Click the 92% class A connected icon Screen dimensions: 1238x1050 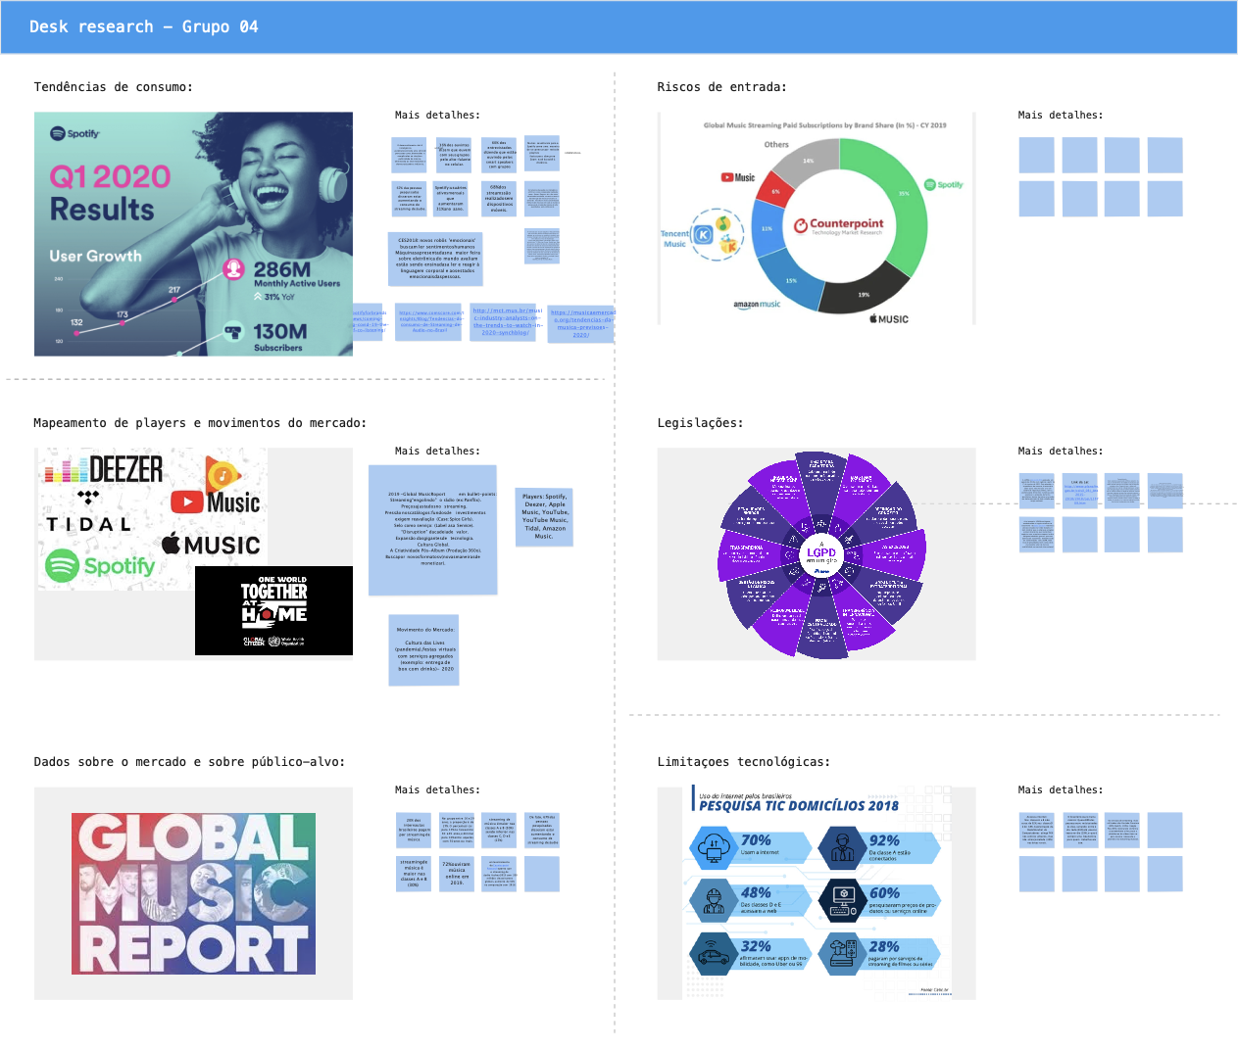842,846
